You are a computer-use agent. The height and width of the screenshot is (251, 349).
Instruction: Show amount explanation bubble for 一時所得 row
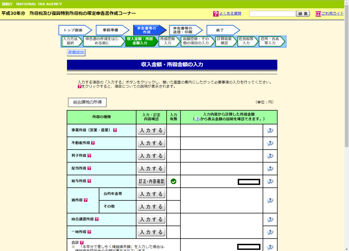[270, 232]
